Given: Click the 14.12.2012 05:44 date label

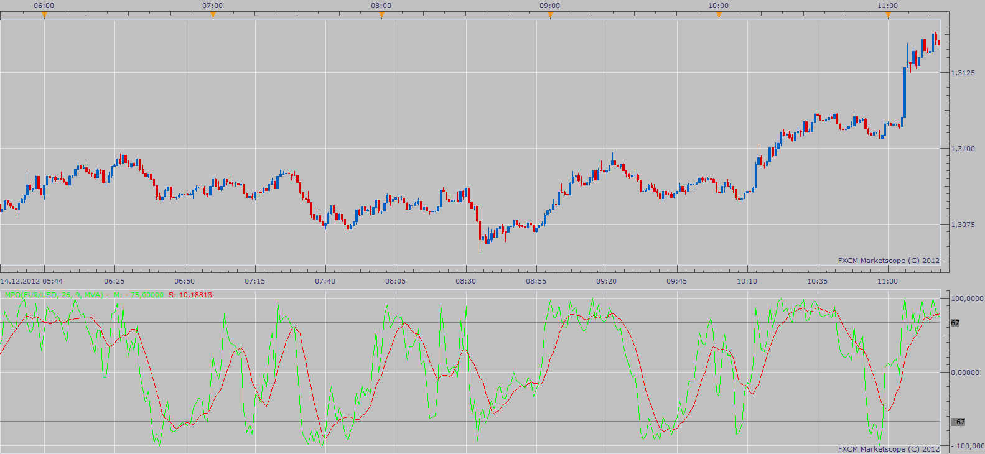Looking at the screenshot, I should point(31,281).
